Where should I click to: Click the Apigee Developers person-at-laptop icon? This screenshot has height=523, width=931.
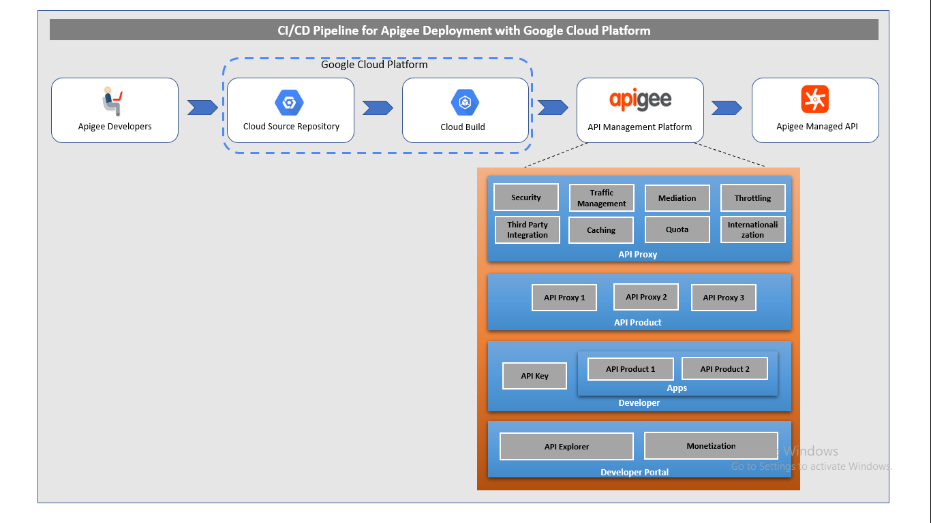[112, 101]
